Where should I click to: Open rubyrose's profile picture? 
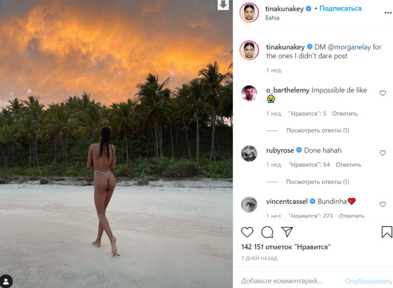249,153
